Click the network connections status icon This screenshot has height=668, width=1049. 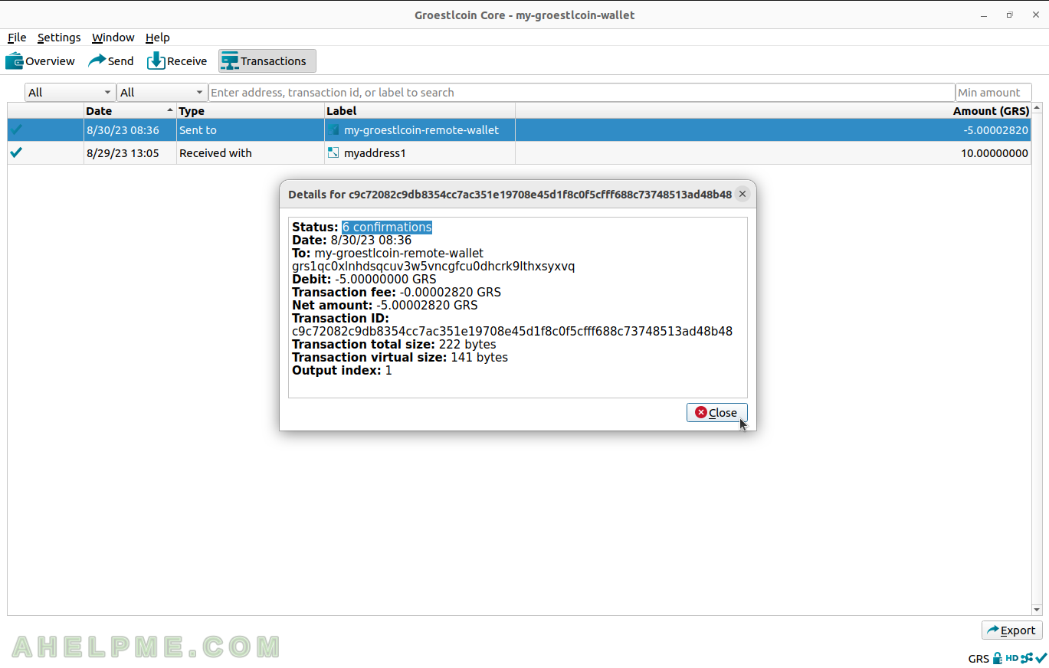[1027, 658]
